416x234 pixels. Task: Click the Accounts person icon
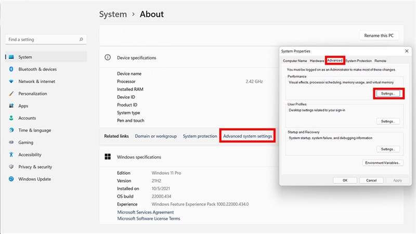click(11, 118)
